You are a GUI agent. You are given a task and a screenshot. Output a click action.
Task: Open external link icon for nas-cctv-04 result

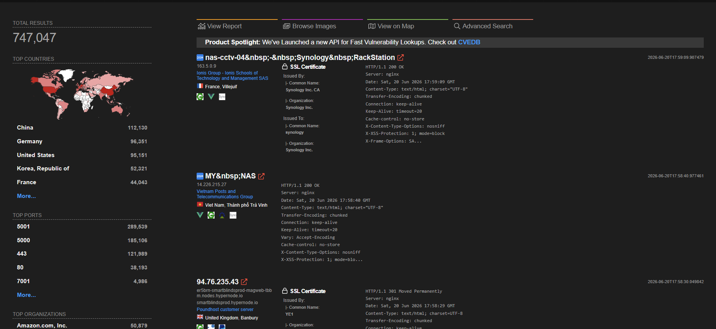tap(400, 58)
